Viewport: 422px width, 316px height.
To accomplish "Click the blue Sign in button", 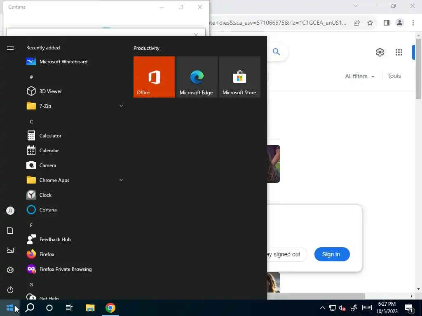I will (332, 254).
